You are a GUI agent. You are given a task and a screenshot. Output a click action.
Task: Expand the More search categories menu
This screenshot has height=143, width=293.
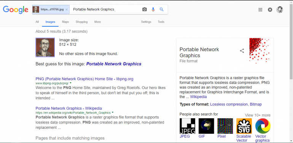(97, 22)
